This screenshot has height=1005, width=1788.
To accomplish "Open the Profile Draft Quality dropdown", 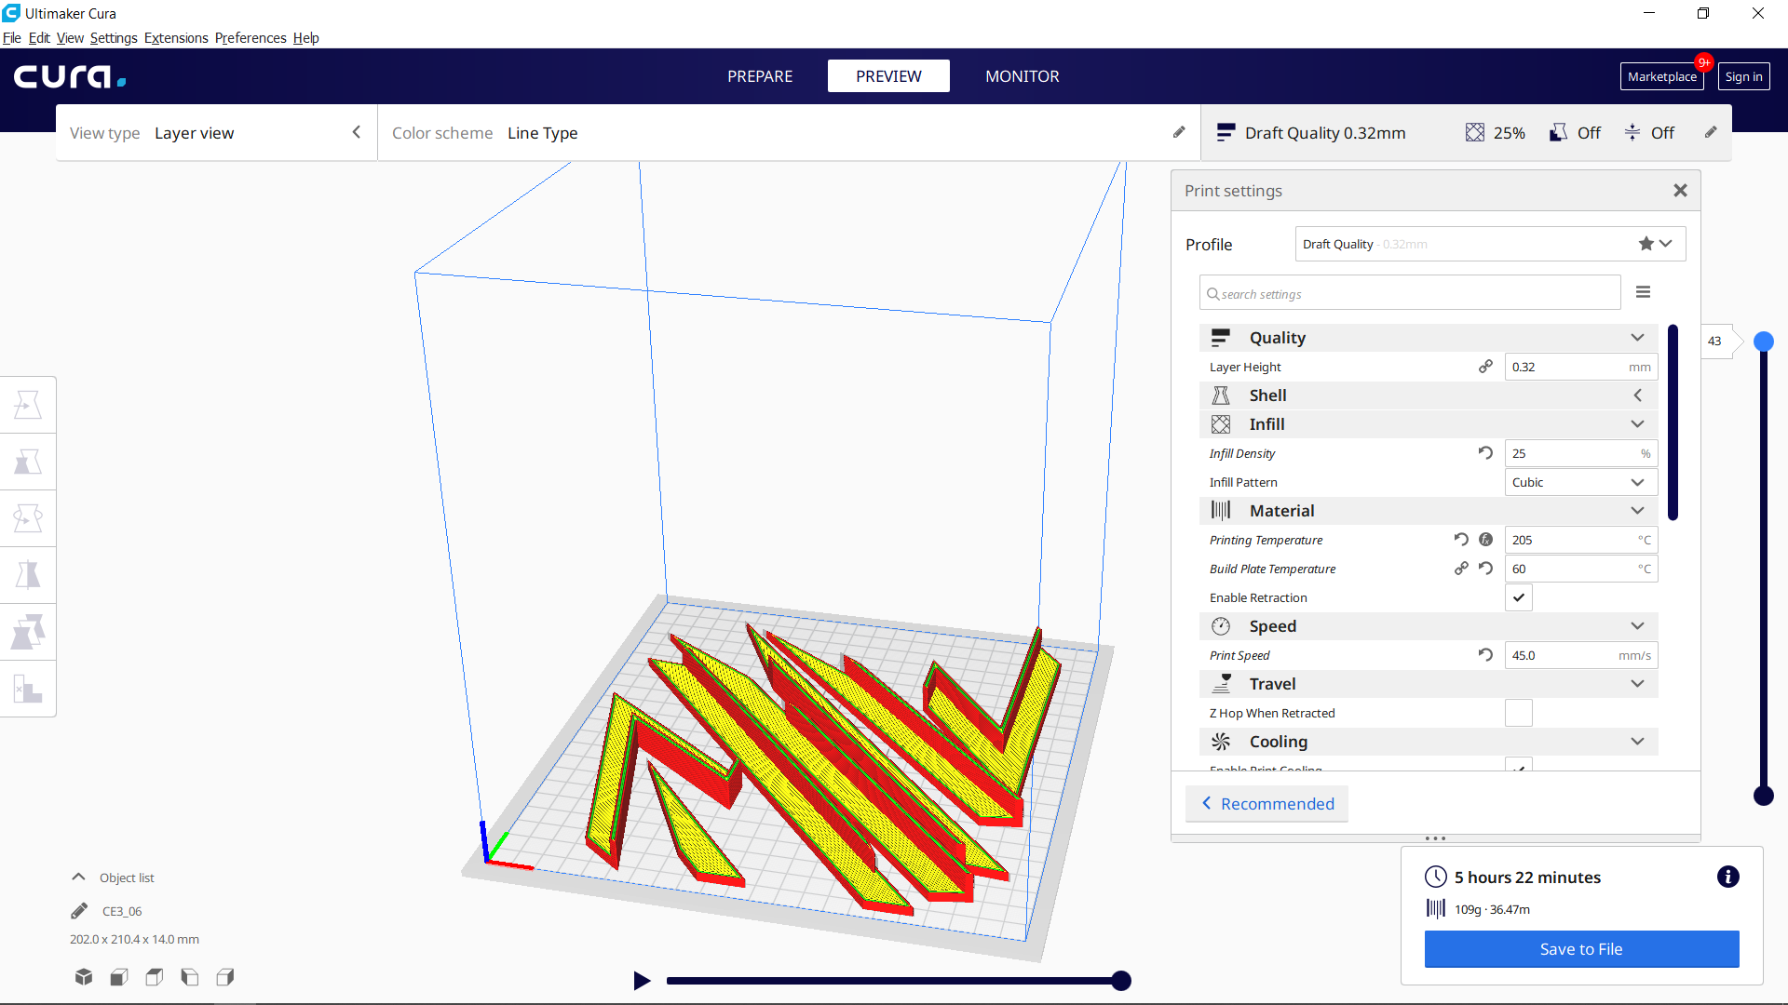I will [1490, 244].
